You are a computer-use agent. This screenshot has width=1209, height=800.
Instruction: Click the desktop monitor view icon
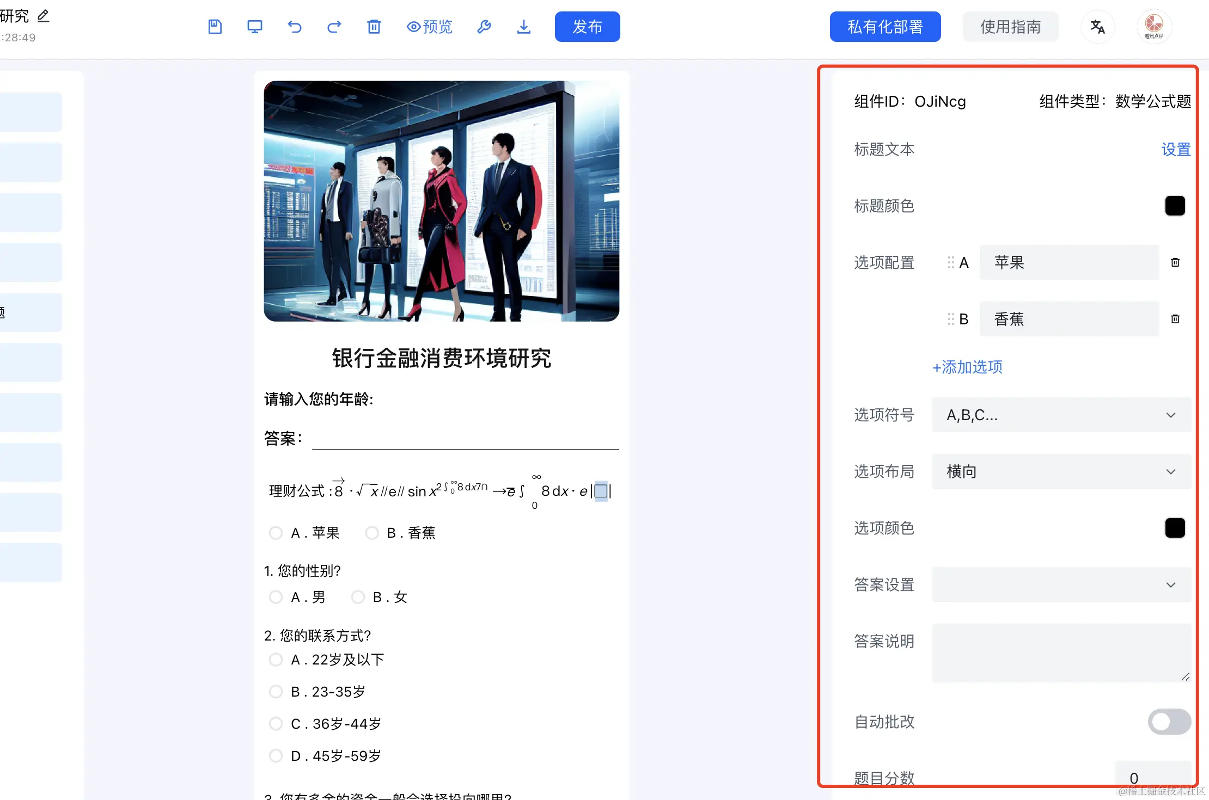pos(254,27)
